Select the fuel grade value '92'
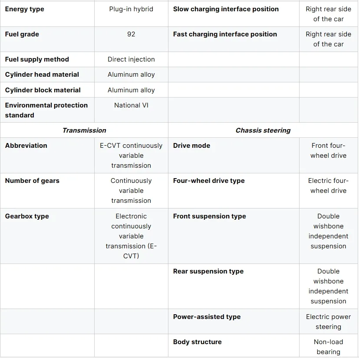This screenshot has height=358, width=359. tap(131, 34)
